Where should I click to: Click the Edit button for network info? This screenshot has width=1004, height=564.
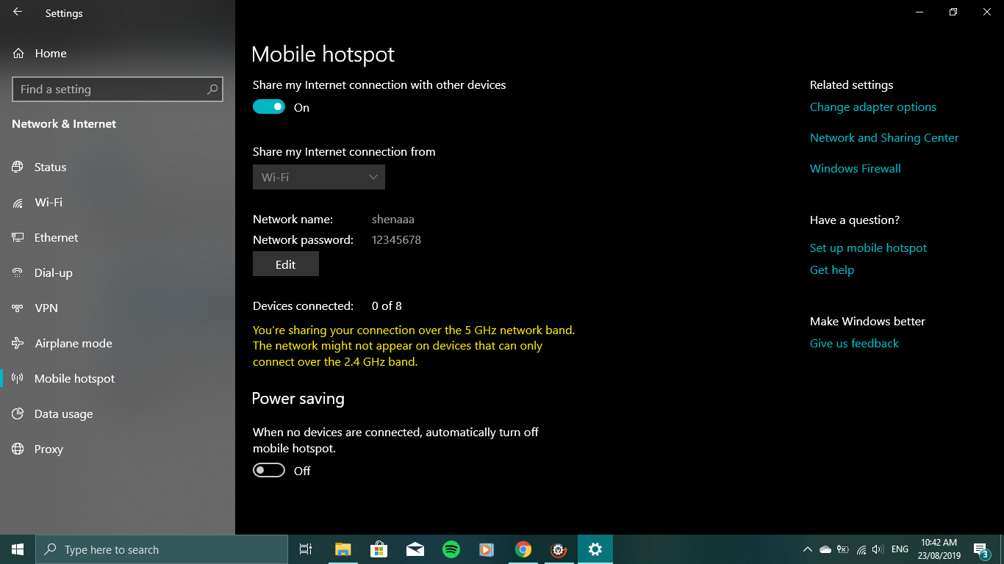point(286,264)
